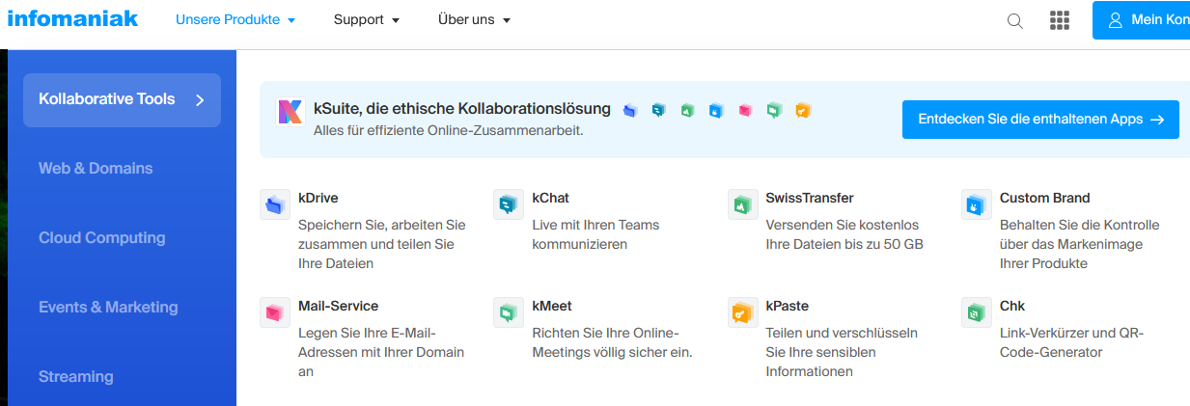Expand the Unsere Produkte dropdown
Viewport: 1190px width, 406px height.
[235, 20]
